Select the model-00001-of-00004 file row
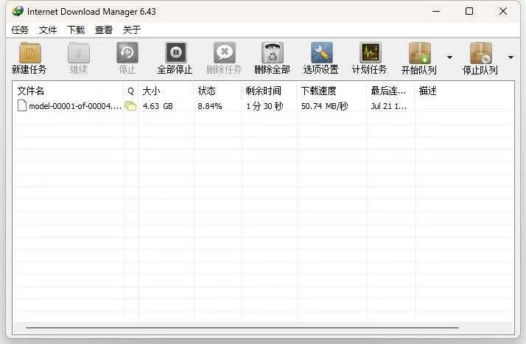526x344 pixels. [264, 106]
